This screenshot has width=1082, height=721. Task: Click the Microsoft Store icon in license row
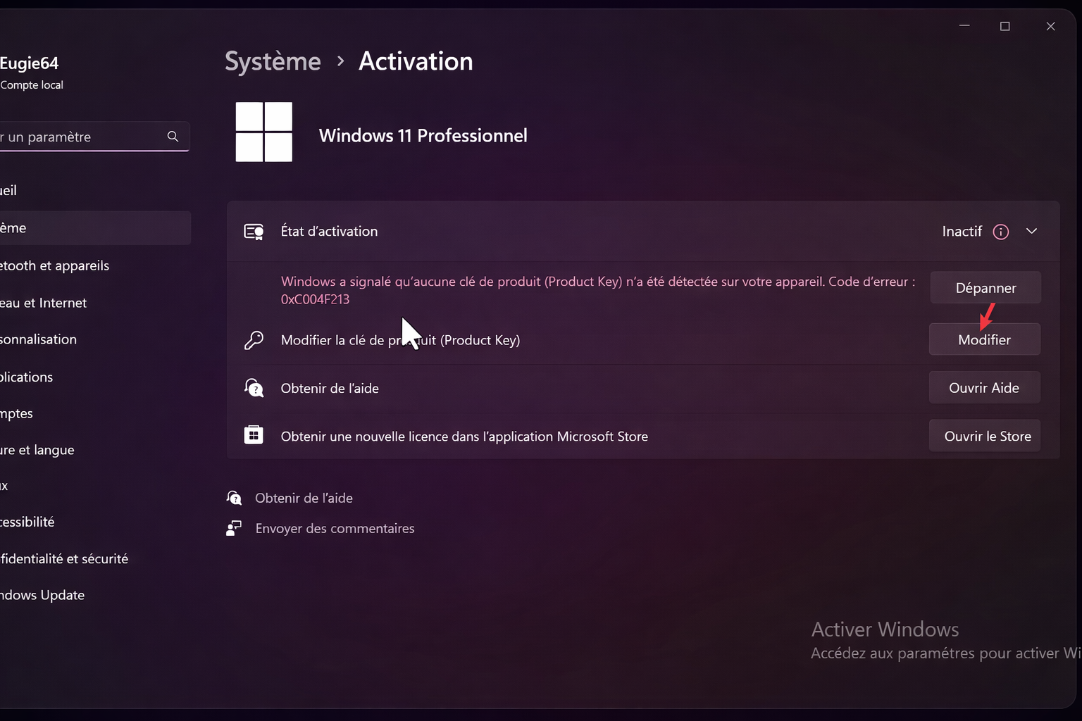click(254, 435)
